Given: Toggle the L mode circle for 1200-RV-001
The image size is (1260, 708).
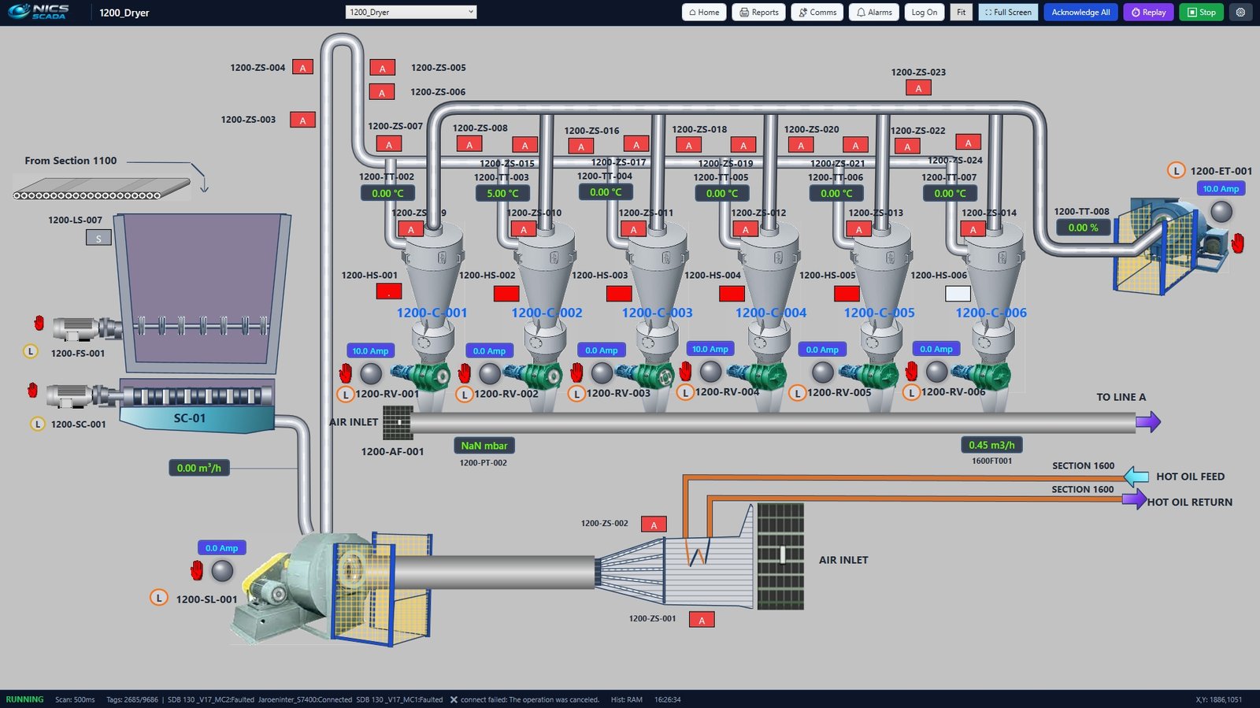Looking at the screenshot, I should tap(345, 395).
